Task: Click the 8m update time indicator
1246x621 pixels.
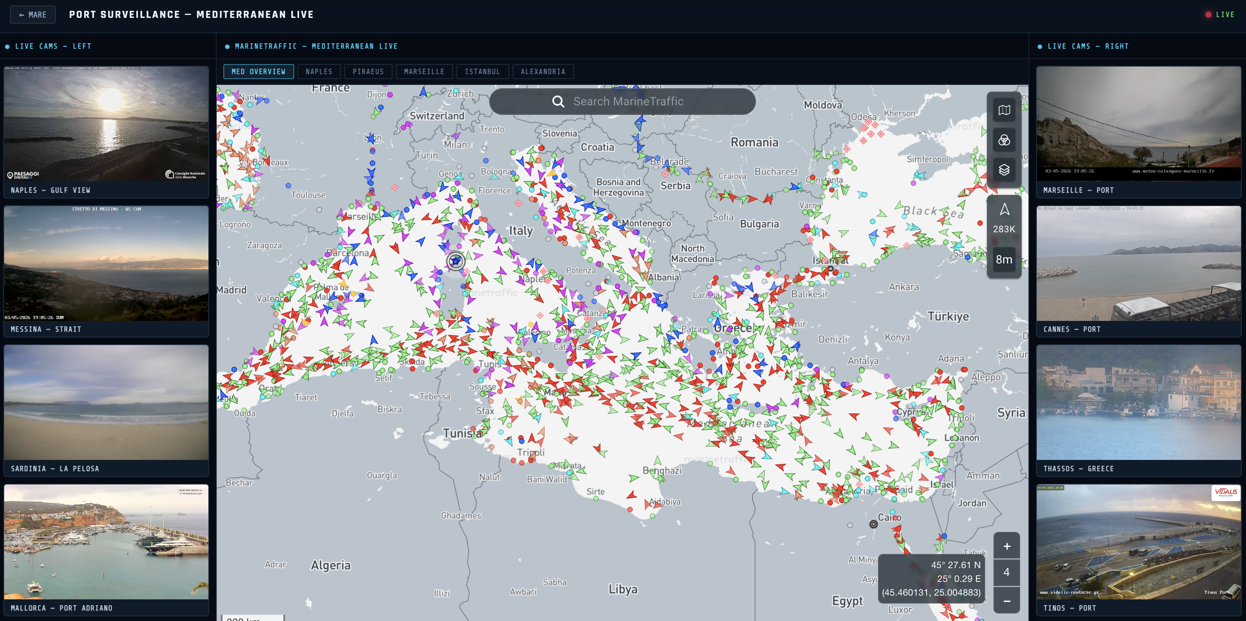Action: tap(1004, 260)
